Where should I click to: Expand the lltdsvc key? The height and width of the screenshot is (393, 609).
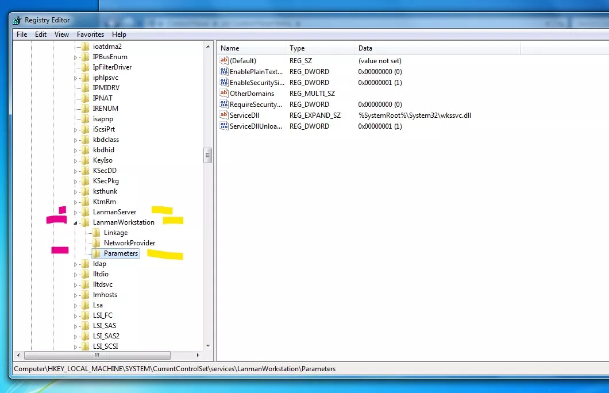pos(75,285)
